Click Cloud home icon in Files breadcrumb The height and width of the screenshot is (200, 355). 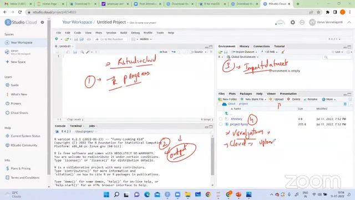pos(224,104)
